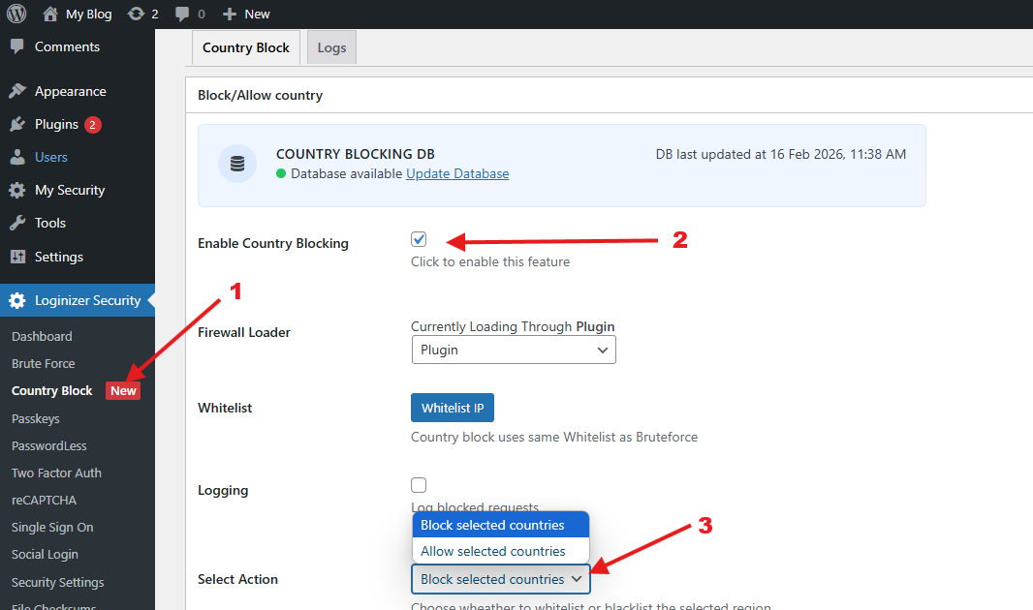Choose Allow selected countries option
The height and width of the screenshot is (610, 1033).
(493, 551)
